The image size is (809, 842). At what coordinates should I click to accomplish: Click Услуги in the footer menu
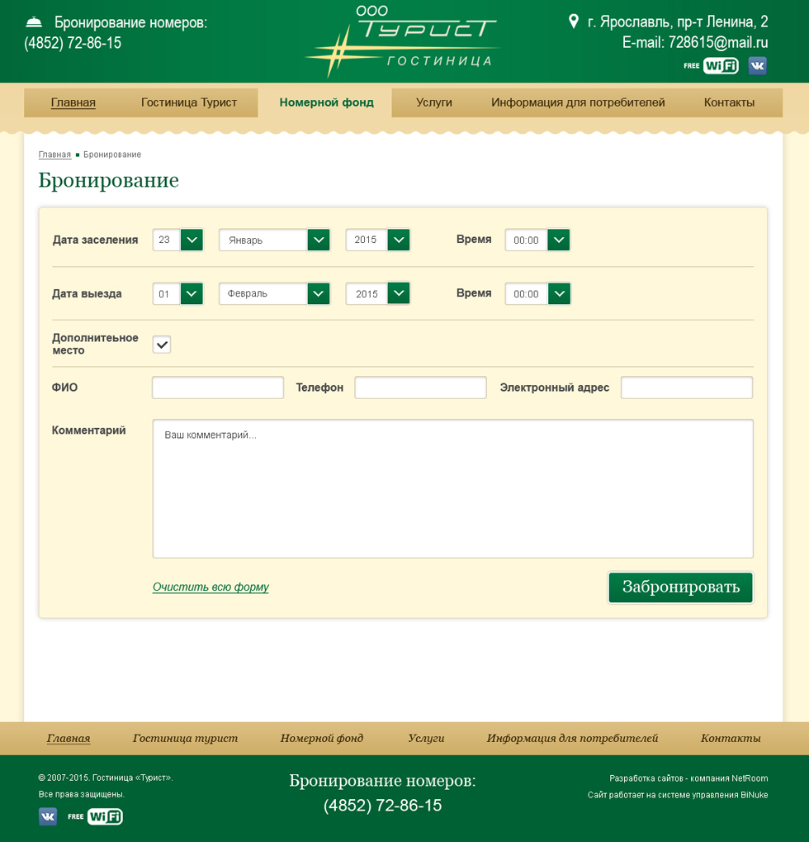tap(426, 739)
